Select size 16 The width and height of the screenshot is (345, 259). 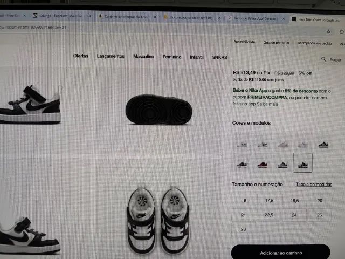pyautogui.click(x=244, y=201)
